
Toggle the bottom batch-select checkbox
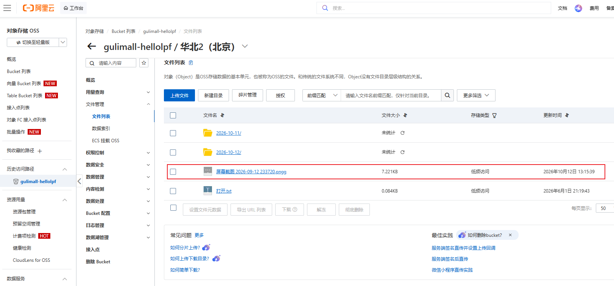(173, 208)
